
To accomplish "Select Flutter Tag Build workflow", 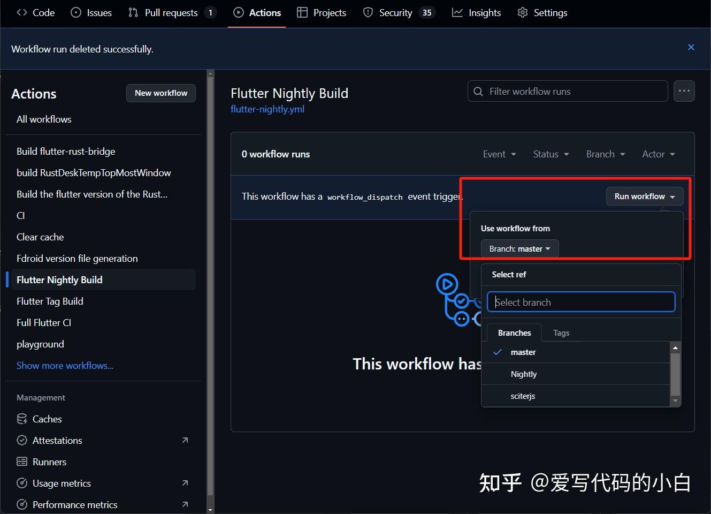I will pyautogui.click(x=50, y=301).
